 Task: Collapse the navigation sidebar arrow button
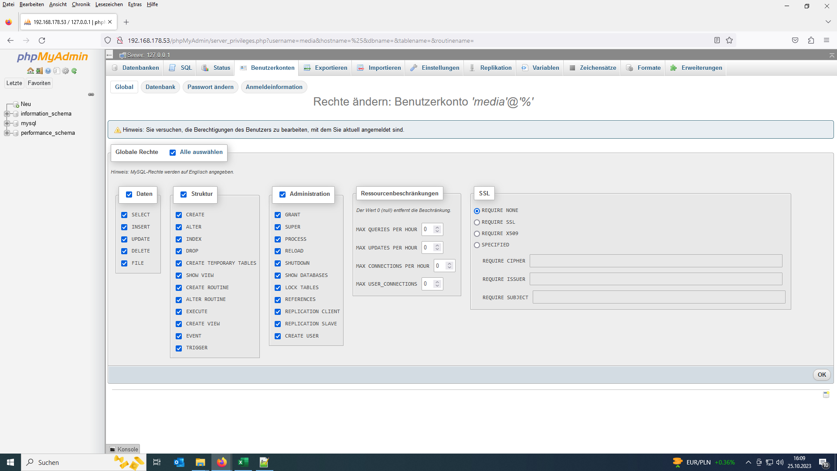pyautogui.click(x=110, y=55)
